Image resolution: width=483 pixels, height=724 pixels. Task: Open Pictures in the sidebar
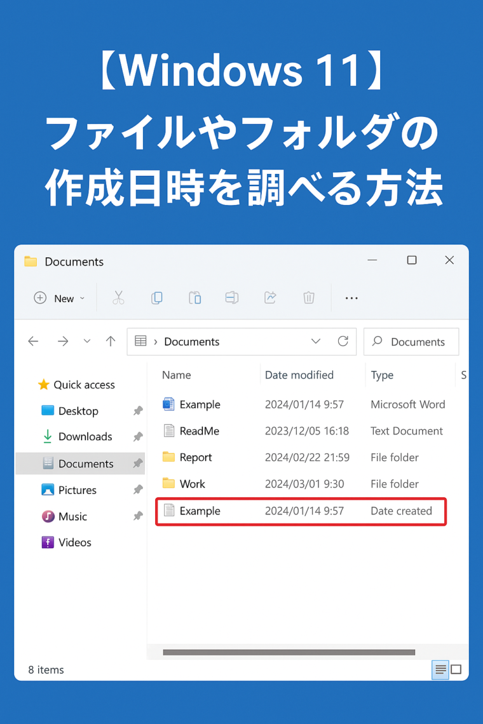click(77, 490)
